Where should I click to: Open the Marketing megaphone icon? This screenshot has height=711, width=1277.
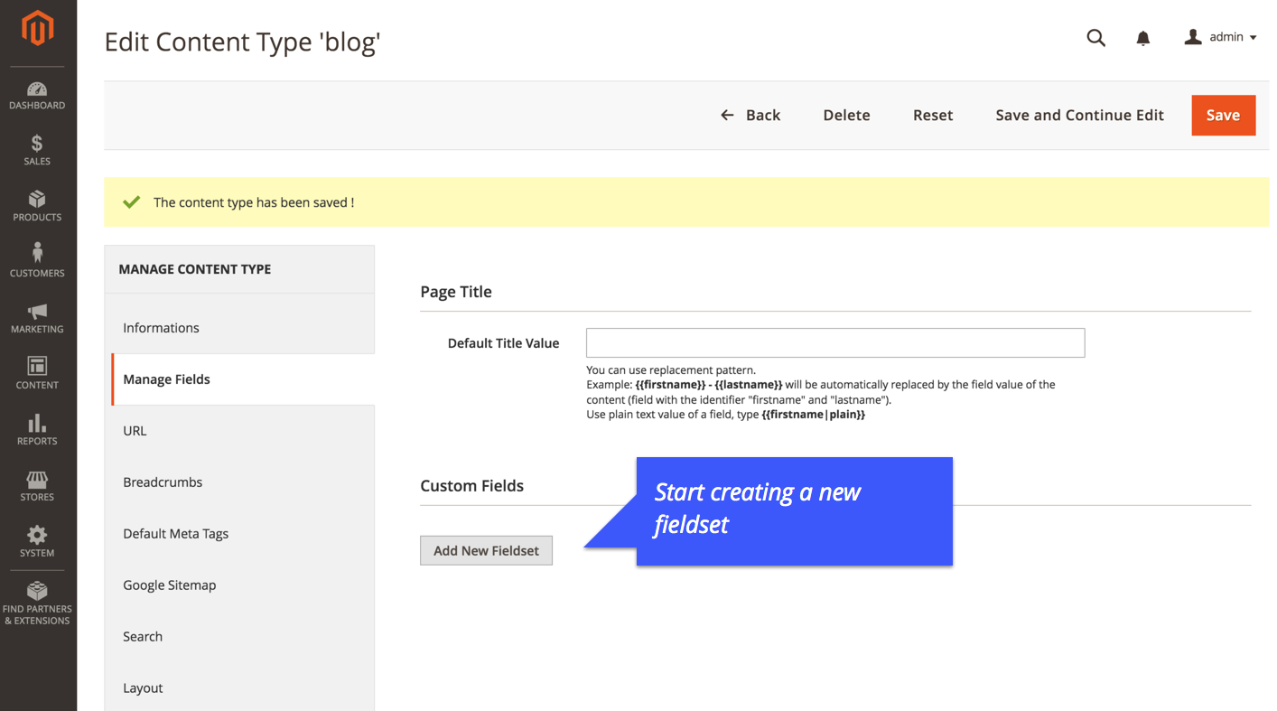tap(37, 312)
